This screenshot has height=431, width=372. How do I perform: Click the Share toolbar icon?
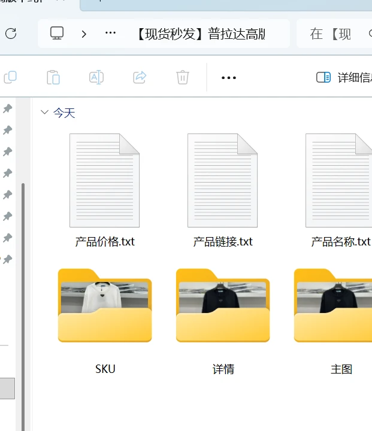tap(140, 77)
